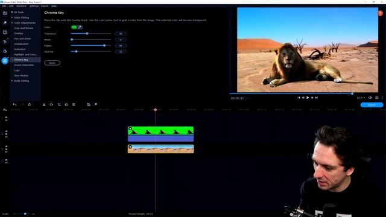Click the Redo arrow in timeline toolbar
386x217 pixels.
coord(22,104)
